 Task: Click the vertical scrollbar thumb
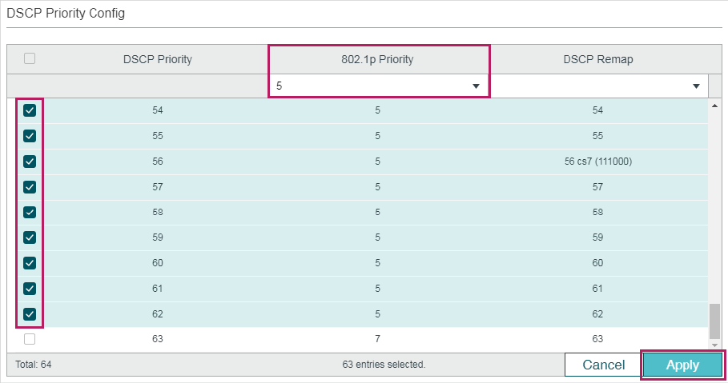[714, 321]
